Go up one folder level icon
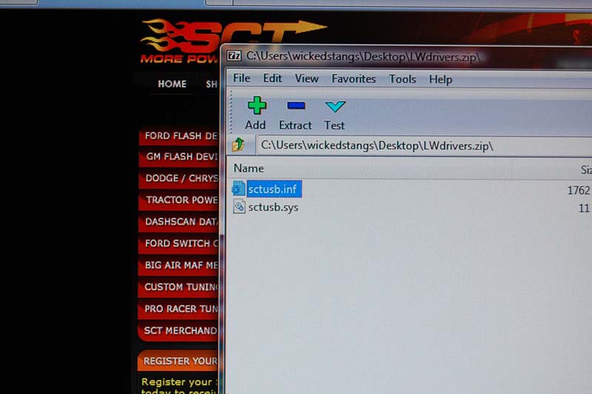The image size is (592, 394). point(238,144)
